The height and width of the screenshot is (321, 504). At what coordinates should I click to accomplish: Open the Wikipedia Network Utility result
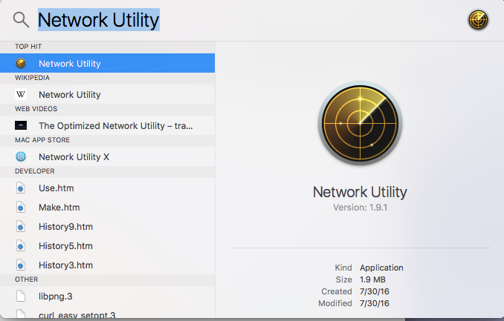click(107, 94)
